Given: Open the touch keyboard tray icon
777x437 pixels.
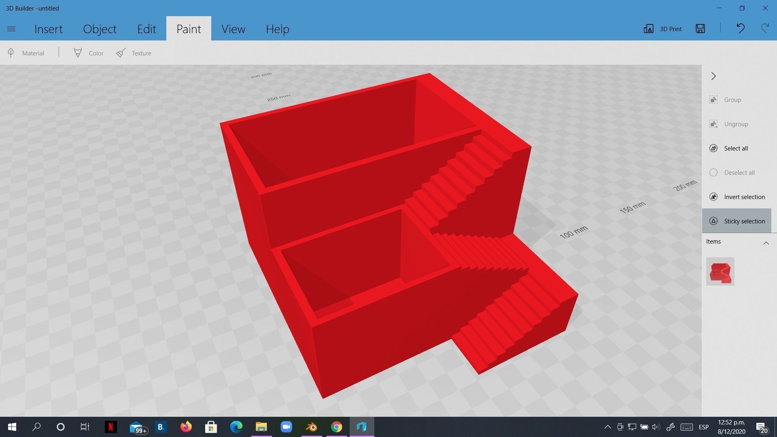Looking at the screenshot, I should (687, 427).
